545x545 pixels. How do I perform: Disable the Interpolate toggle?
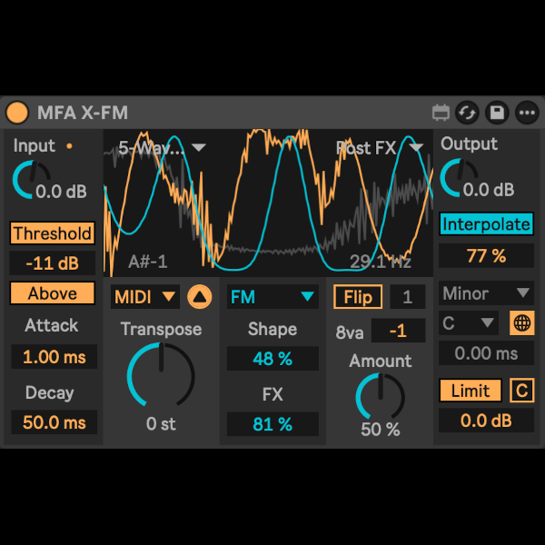pyautogui.click(x=486, y=224)
